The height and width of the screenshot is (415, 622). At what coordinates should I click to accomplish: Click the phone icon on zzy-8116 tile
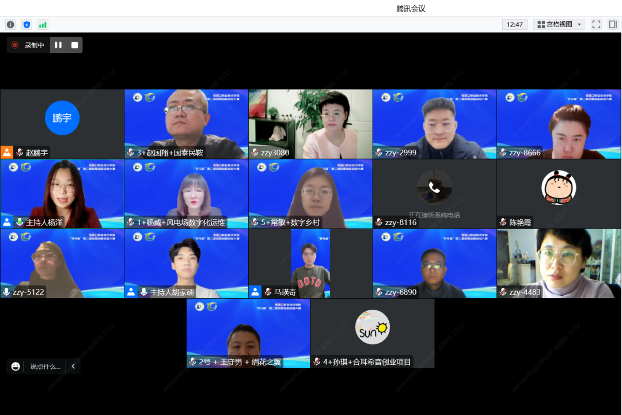point(434,188)
